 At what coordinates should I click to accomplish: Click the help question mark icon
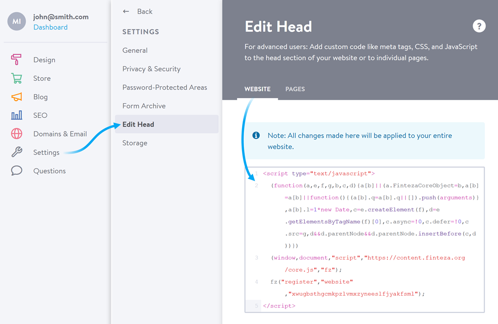click(x=479, y=26)
